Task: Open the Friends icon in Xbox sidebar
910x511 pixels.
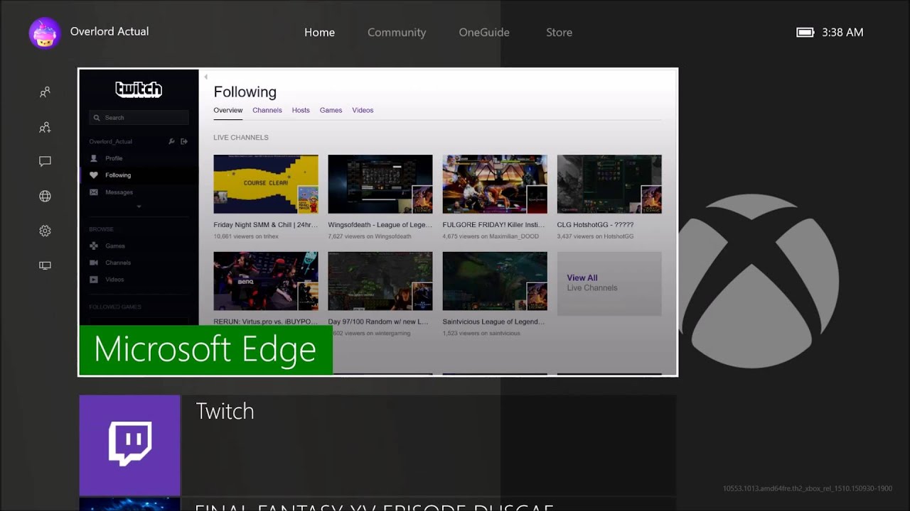Action: [x=45, y=92]
